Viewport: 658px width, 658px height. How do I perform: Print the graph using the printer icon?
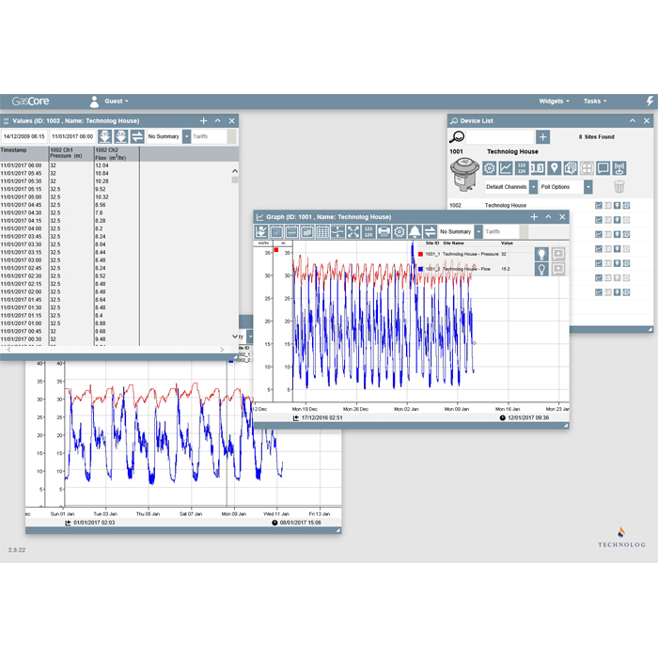(x=384, y=231)
